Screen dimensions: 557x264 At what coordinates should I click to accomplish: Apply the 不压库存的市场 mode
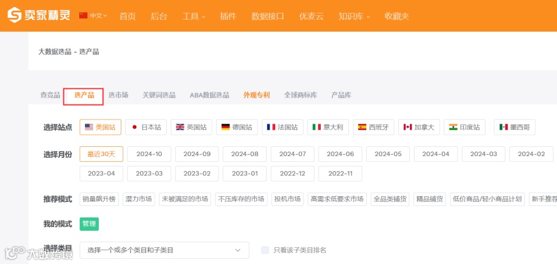click(241, 199)
